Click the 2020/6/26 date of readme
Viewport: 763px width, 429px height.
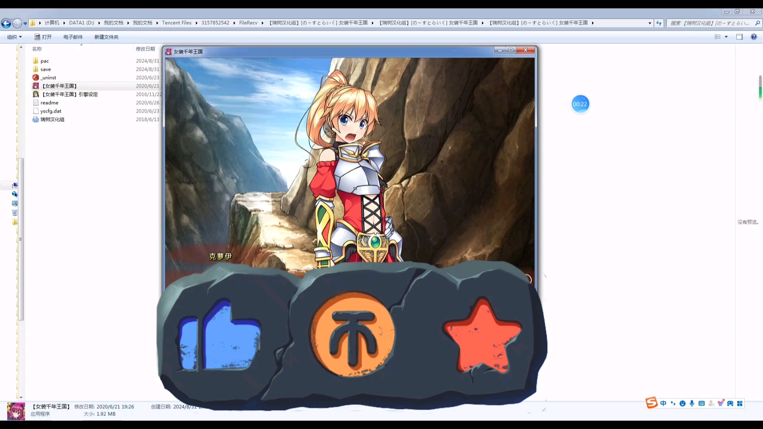(x=147, y=102)
